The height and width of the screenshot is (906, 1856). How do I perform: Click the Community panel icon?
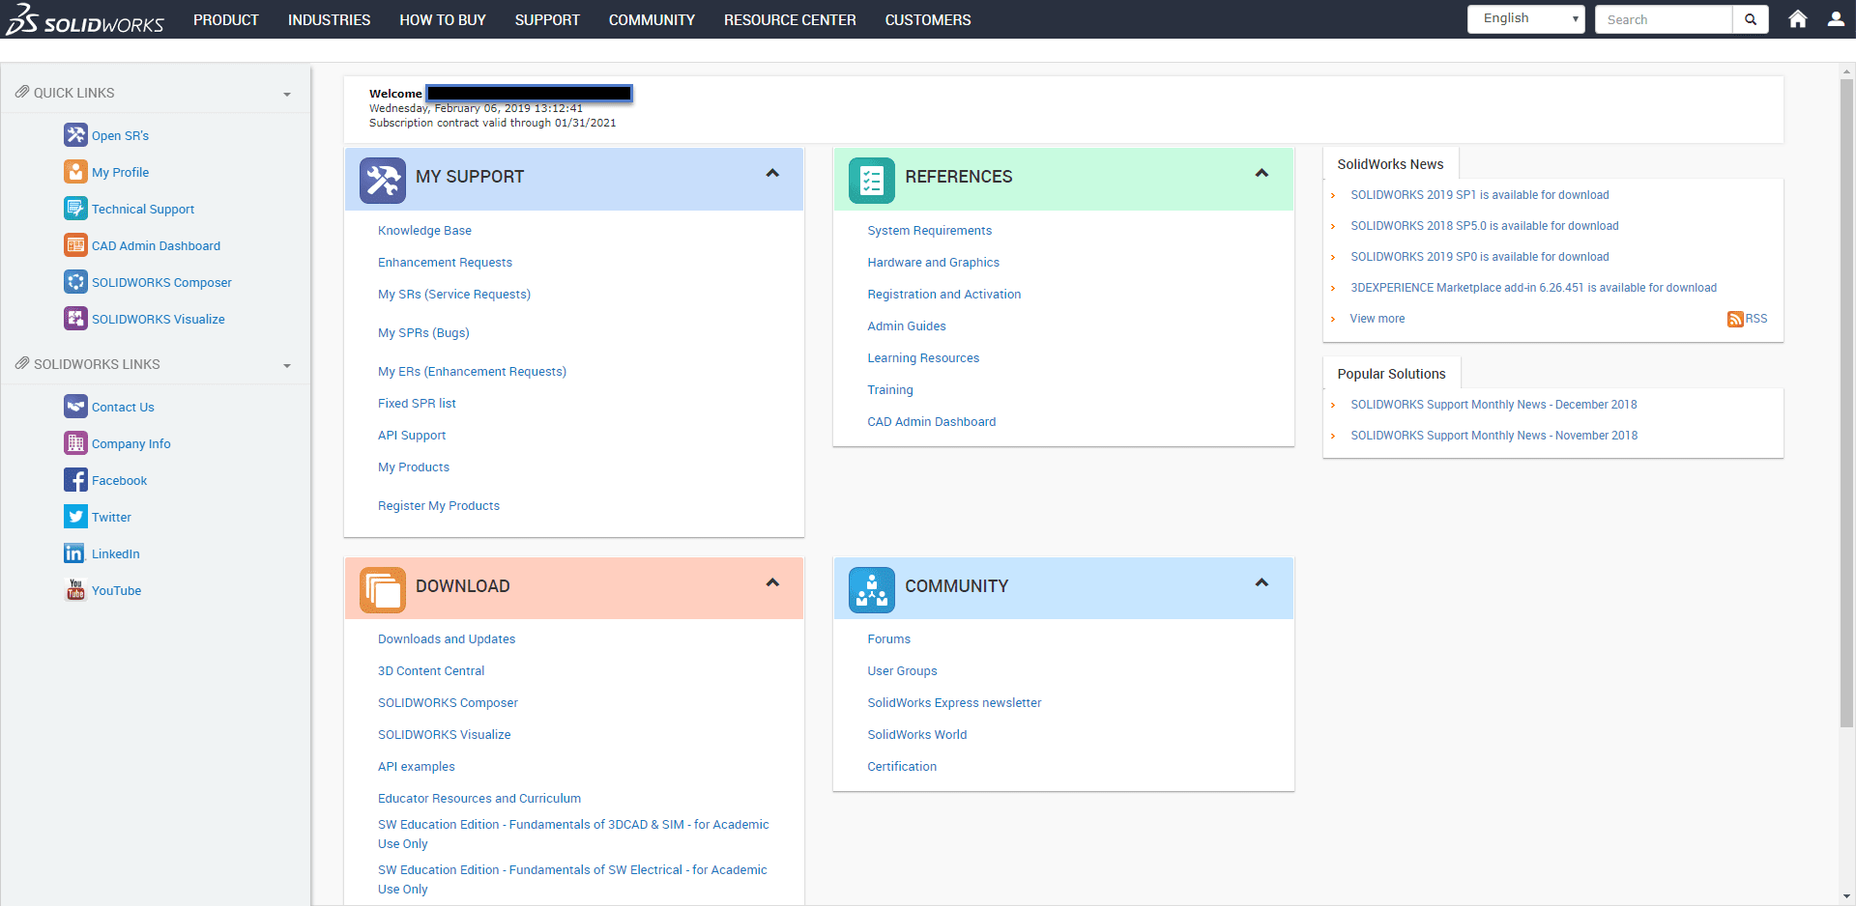click(x=872, y=590)
